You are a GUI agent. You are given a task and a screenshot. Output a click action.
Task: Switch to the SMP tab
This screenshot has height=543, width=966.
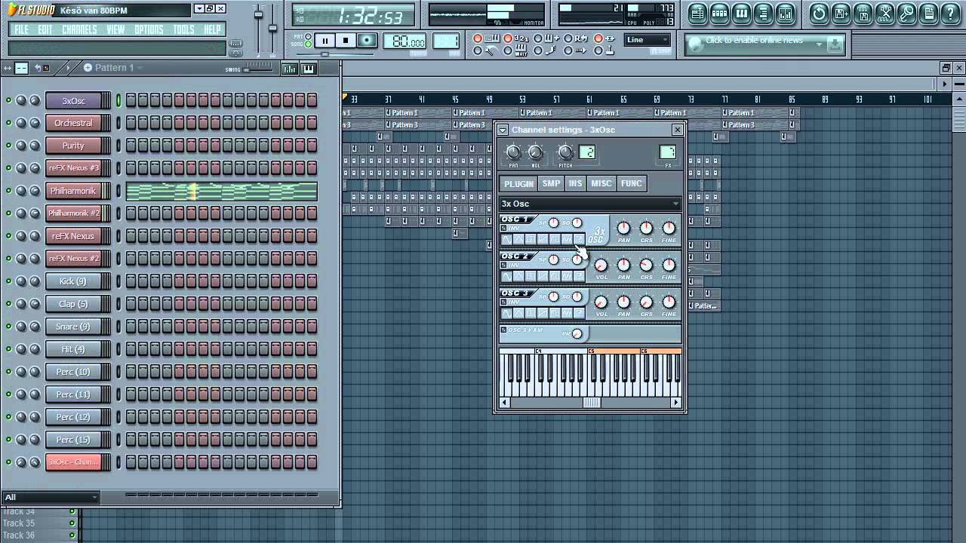tap(551, 183)
